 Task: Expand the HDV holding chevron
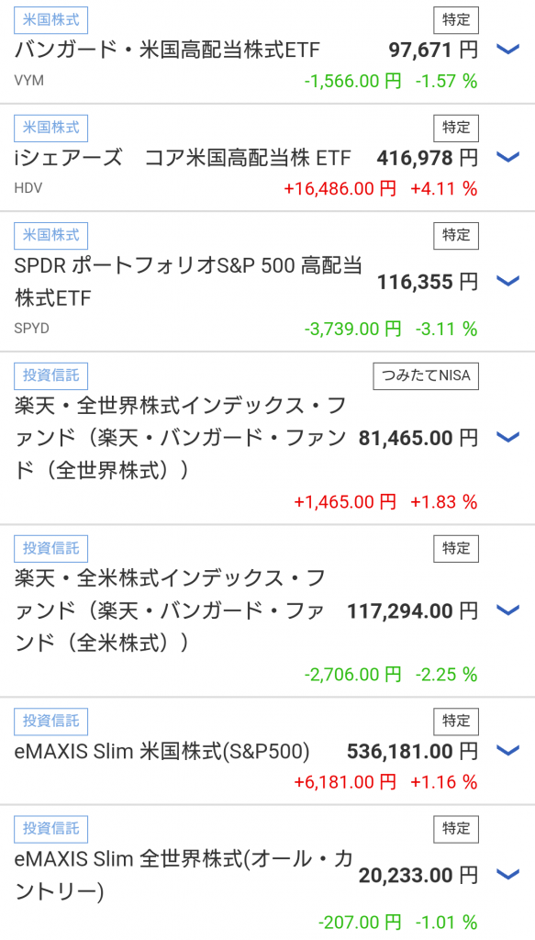(x=507, y=157)
